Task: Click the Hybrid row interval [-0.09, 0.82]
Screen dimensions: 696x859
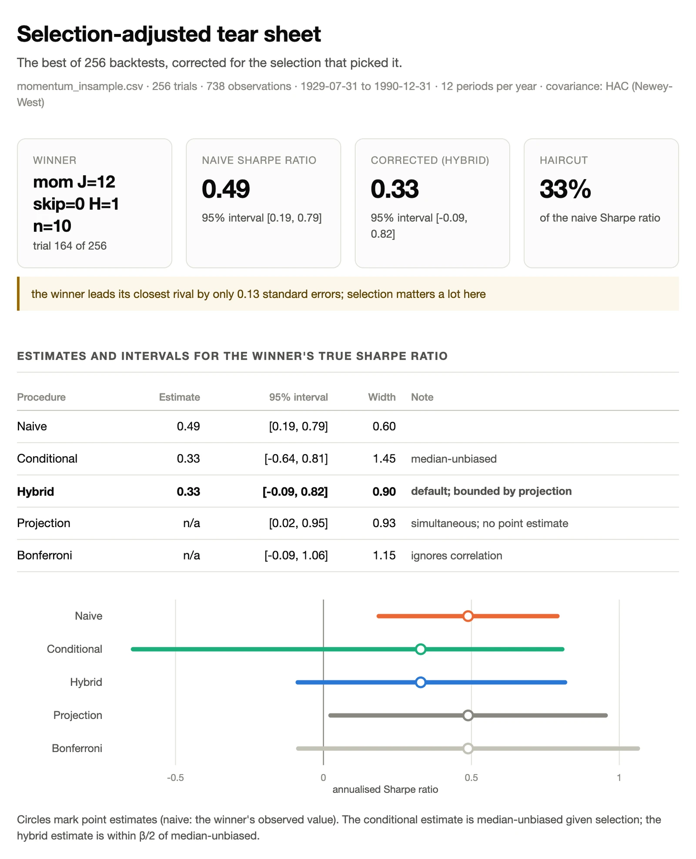Action: (x=295, y=491)
